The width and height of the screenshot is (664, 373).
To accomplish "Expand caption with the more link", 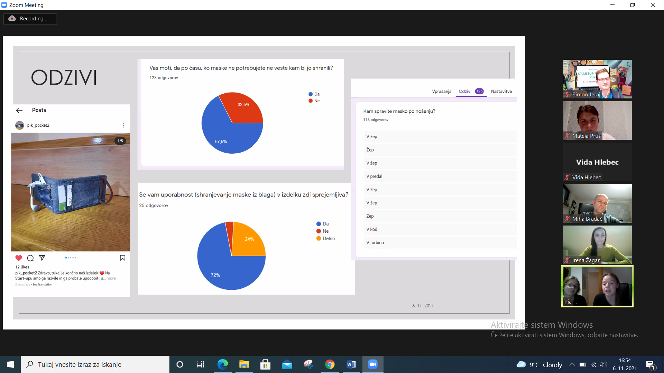I will 111,278.
